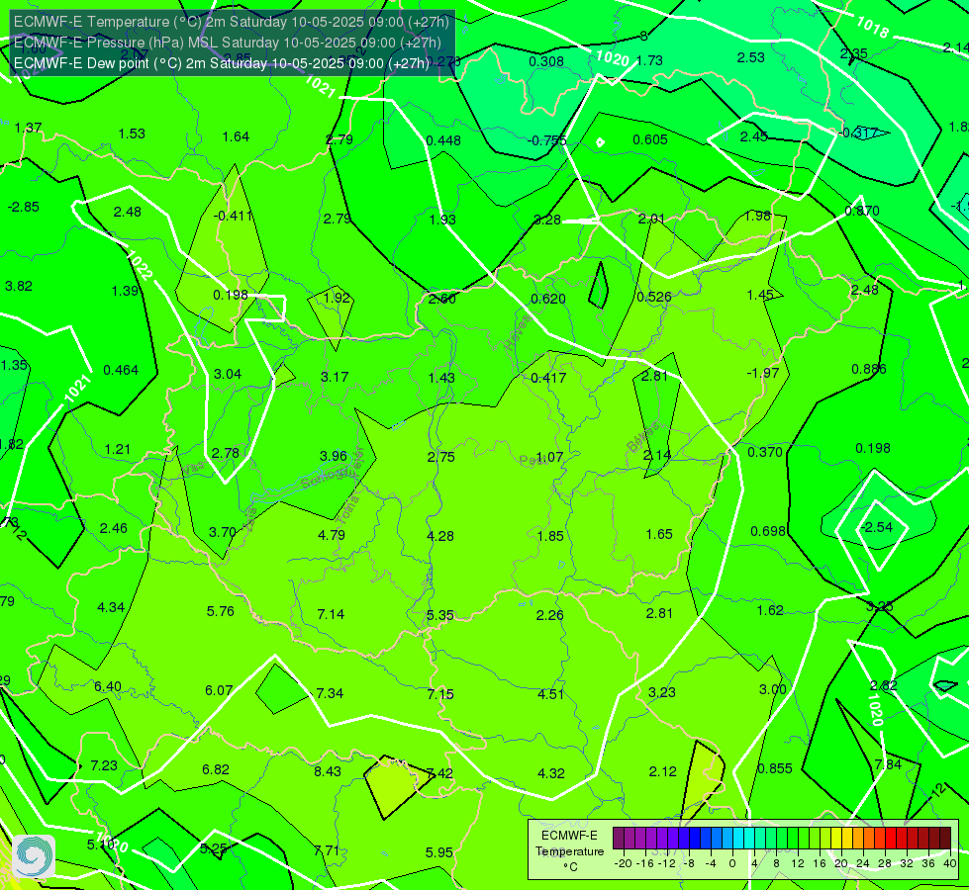The width and height of the screenshot is (969, 890).
Task: Select the Pressure MSL header line
Action: click(228, 43)
